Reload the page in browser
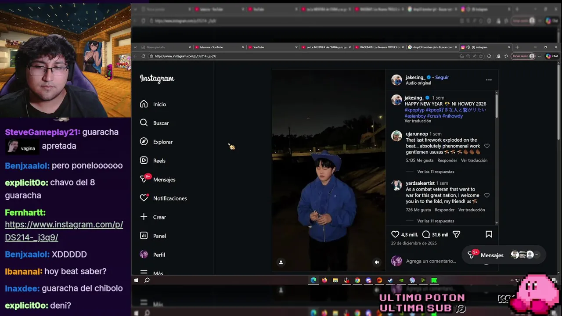This screenshot has width=562, height=316. (143, 56)
